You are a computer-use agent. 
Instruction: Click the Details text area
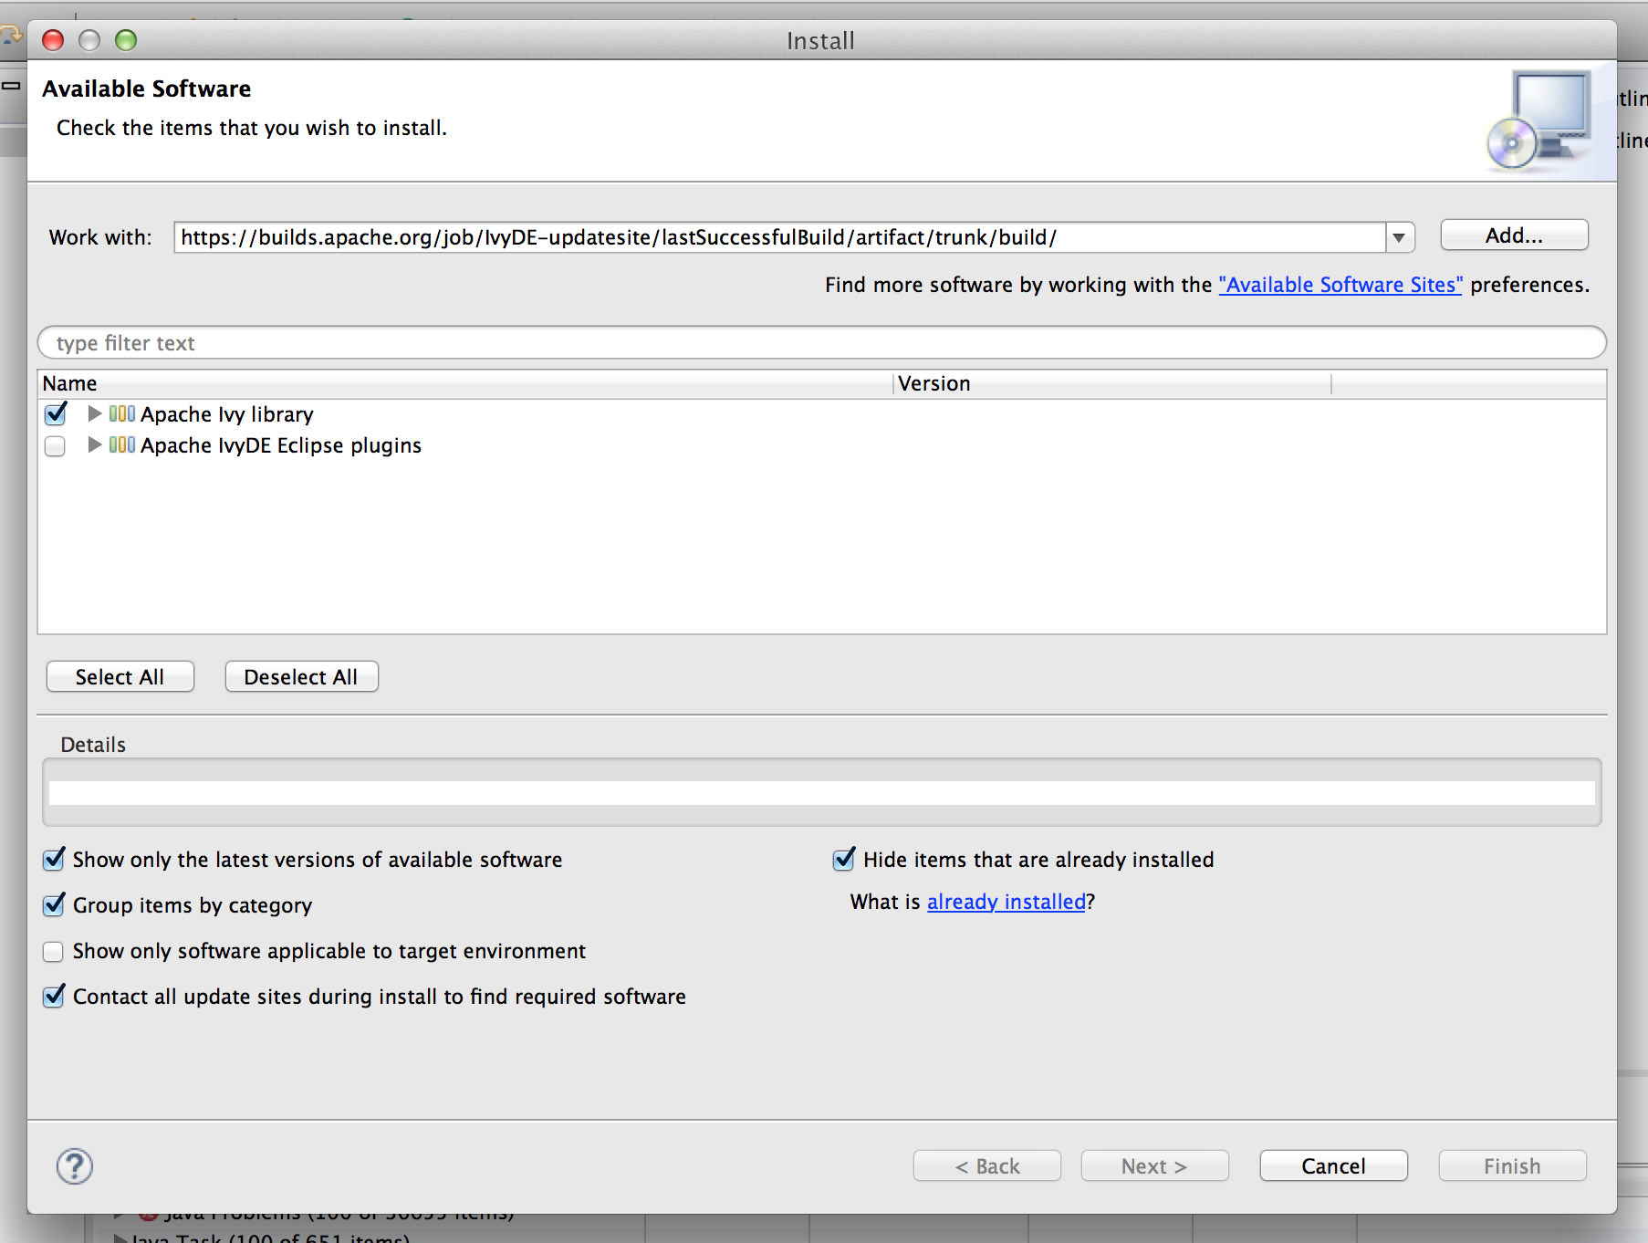click(x=821, y=792)
